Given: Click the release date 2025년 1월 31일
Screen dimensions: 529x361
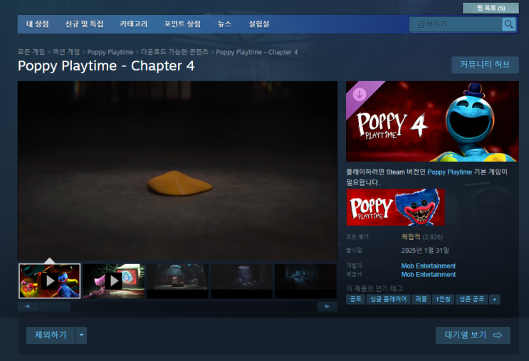Looking at the screenshot, I should (x=425, y=251).
